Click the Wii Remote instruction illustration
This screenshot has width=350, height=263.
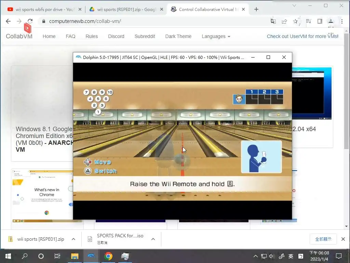coord(261,157)
